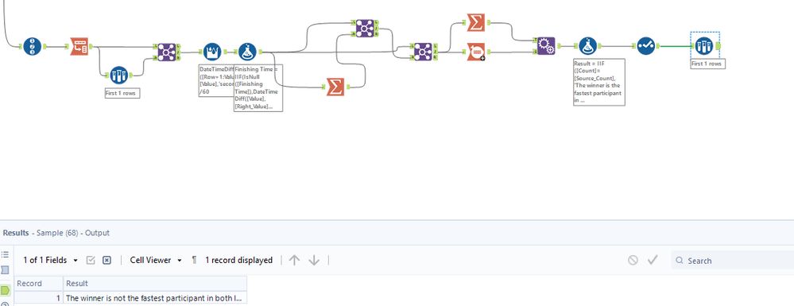
Task: Click the Multi-Row Formula tool
Action: click(x=212, y=51)
